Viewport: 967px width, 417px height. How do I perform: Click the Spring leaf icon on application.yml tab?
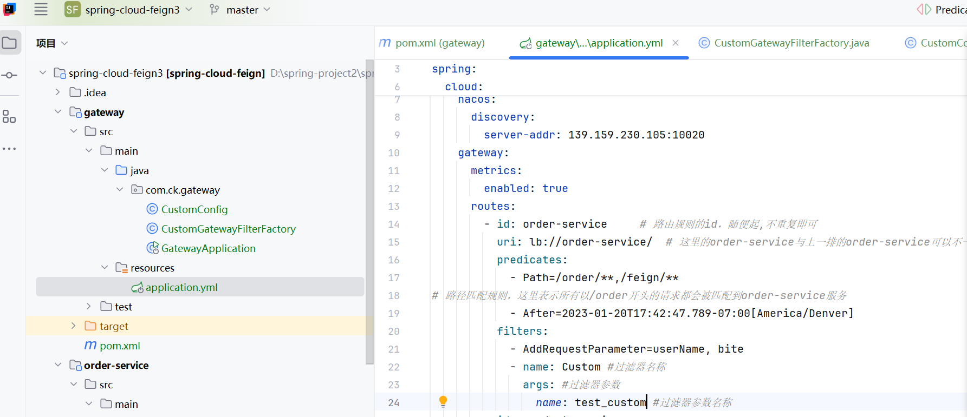(x=525, y=43)
